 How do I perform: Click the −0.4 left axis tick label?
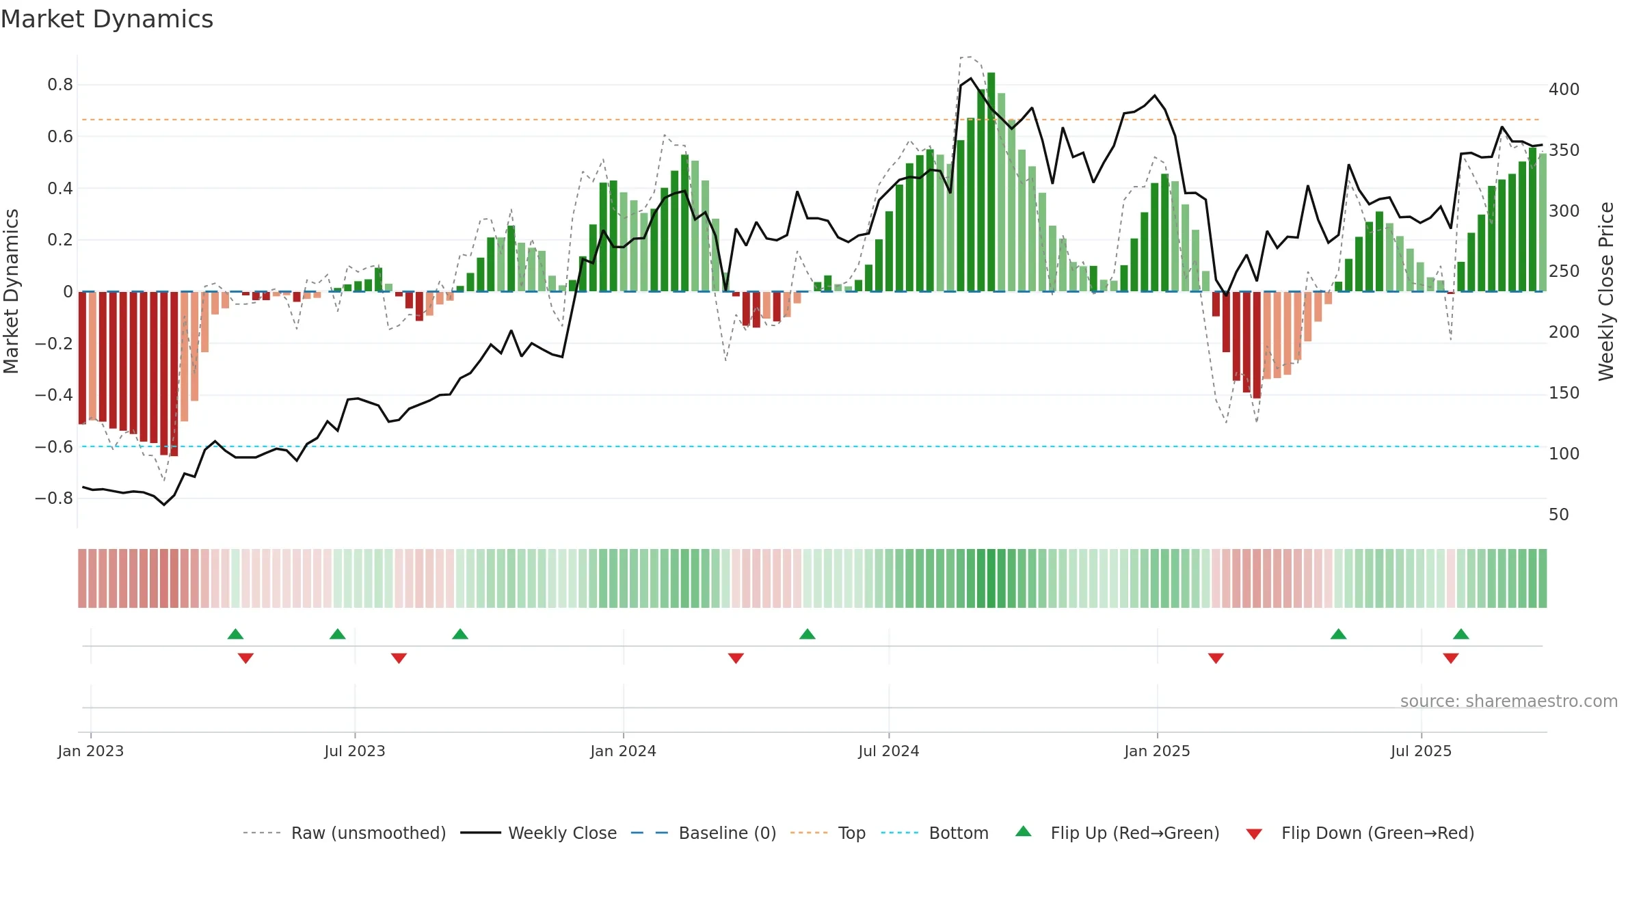[x=54, y=394]
